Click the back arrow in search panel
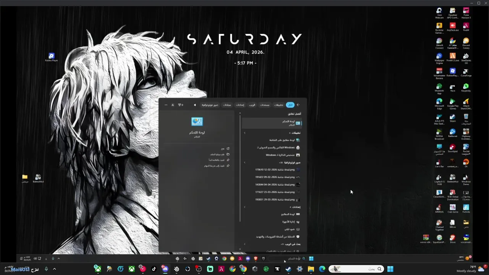The width and height of the screenshot is (489, 275). (x=298, y=105)
